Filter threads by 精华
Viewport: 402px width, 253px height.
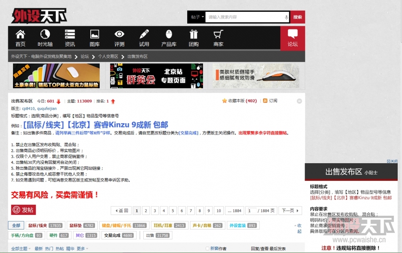click(70, 249)
